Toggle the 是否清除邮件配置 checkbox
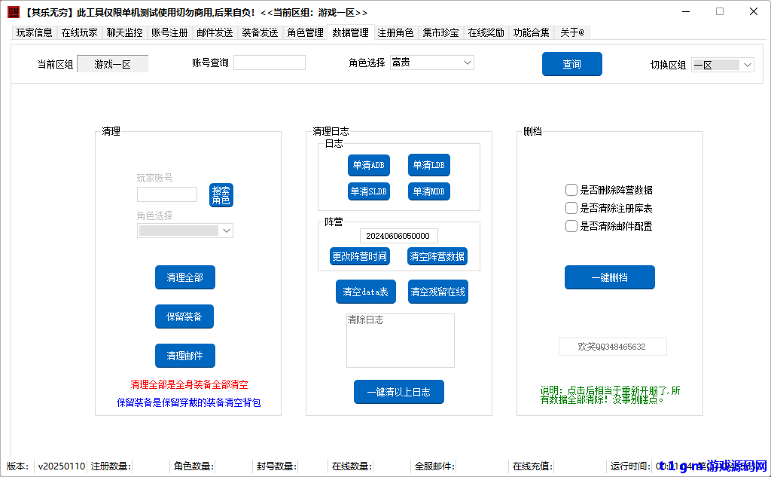Viewport: 771px width, 477px height. click(x=571, y=226)
